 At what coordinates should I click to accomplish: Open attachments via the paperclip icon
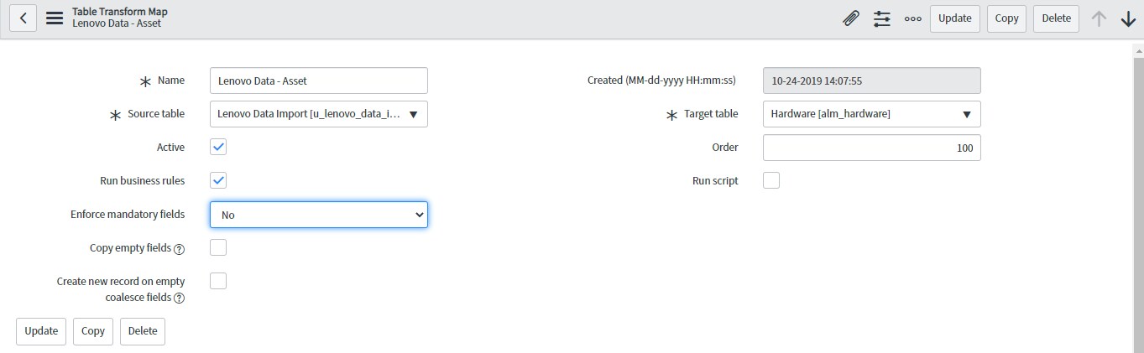click(851, 18)
